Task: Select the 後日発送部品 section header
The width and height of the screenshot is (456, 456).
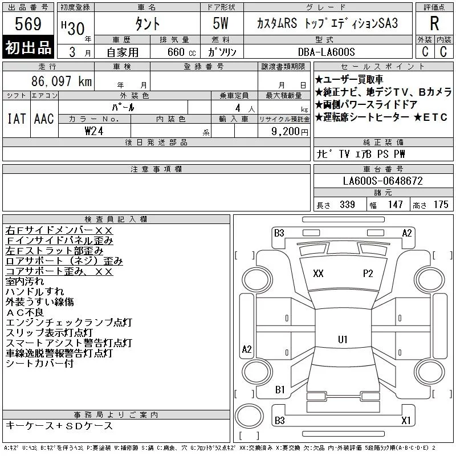Action: (156, 142)
